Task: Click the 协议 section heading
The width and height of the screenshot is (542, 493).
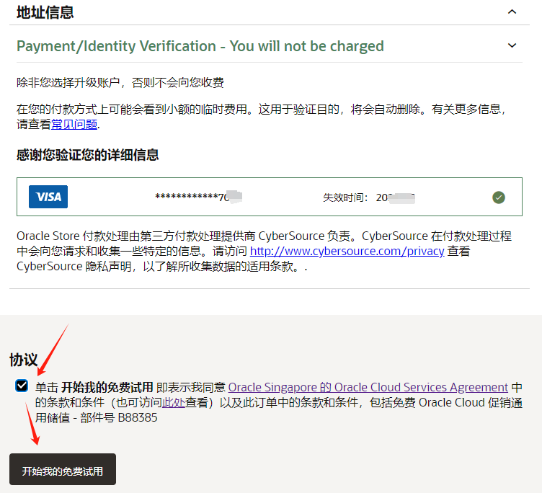Action: click(24, 360)
